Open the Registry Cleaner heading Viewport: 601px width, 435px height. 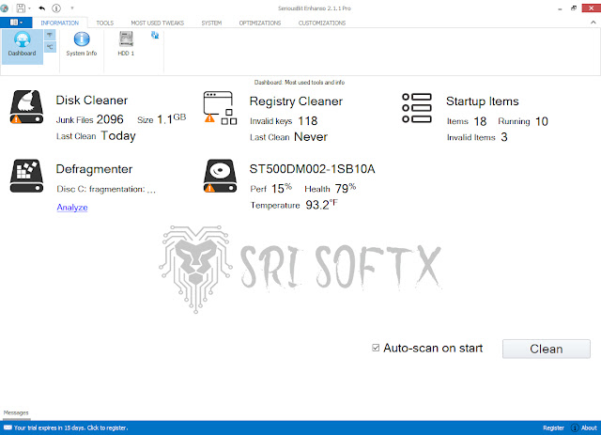point(296,101)
